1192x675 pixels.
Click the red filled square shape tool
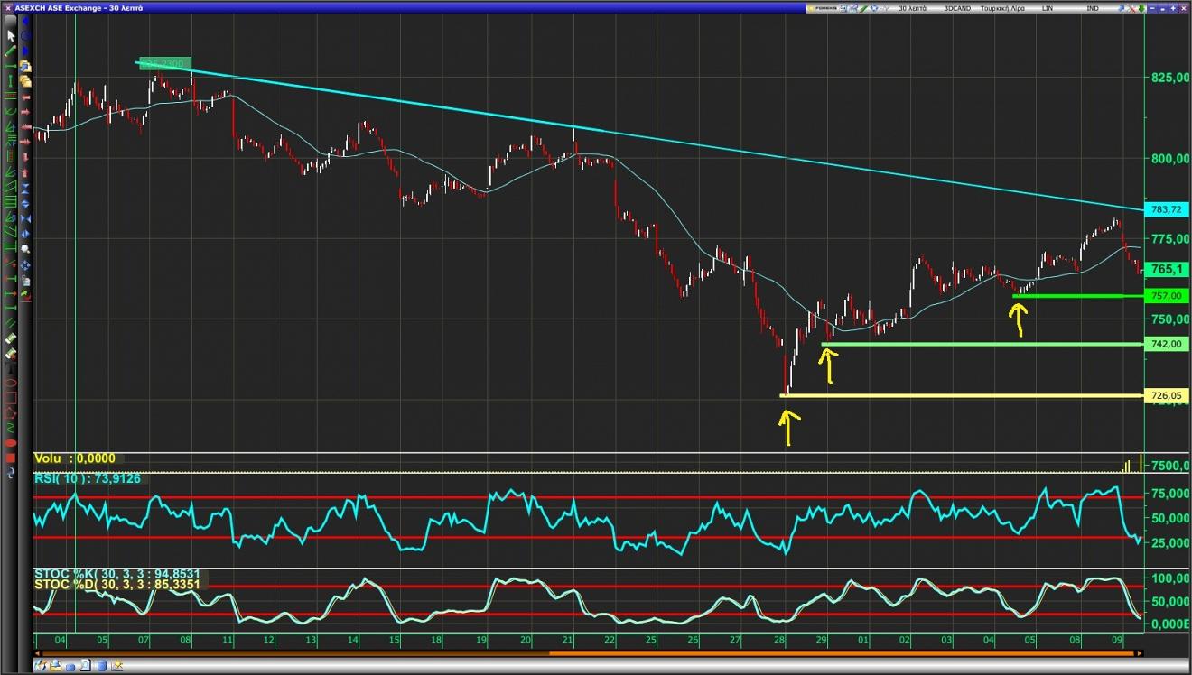pos(11,458)
